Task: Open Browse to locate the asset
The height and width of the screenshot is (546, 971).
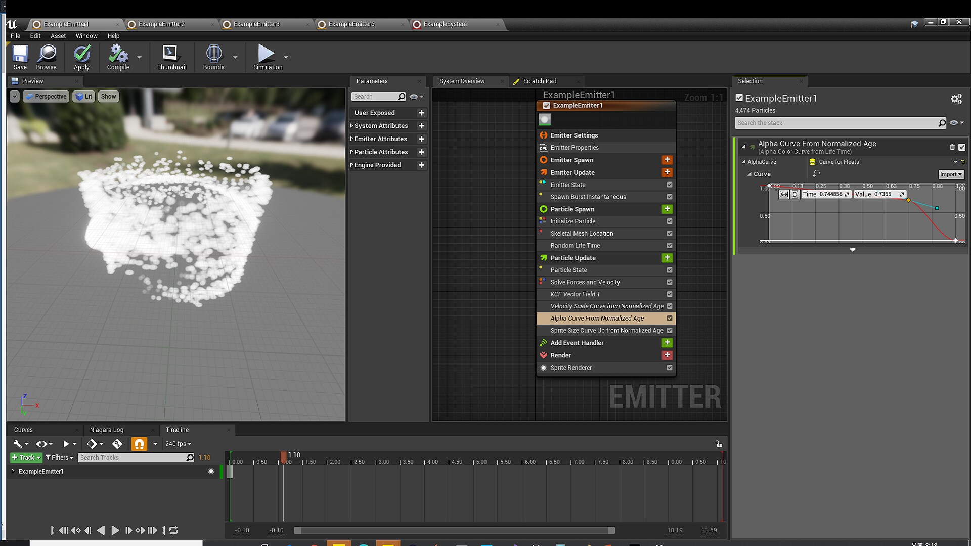Action: click(x=47, y=55)
